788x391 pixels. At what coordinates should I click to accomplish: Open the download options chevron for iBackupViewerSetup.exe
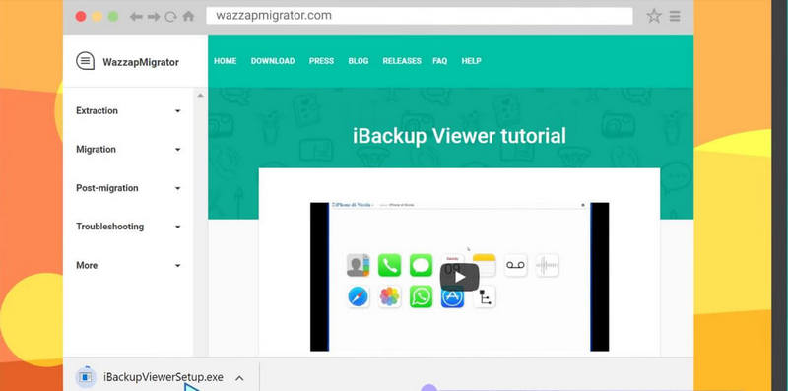tap(239, 378)
